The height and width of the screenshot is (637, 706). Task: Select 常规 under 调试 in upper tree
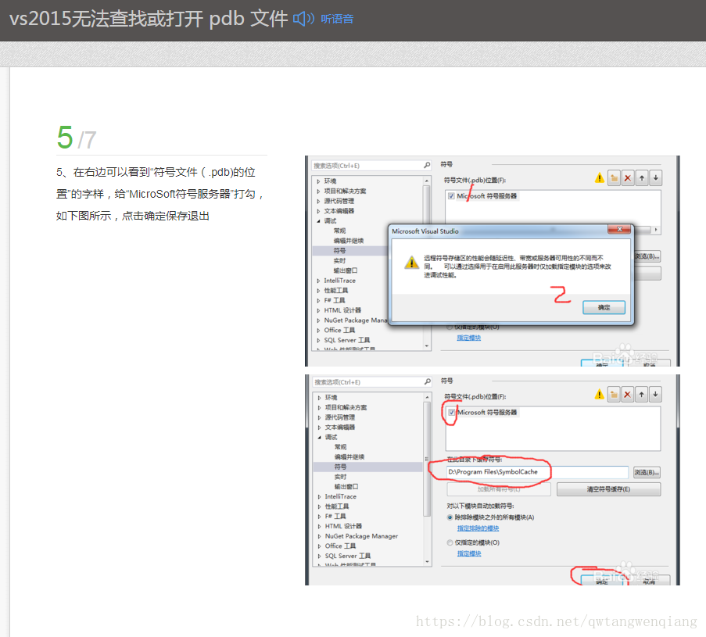pos(339,231)
